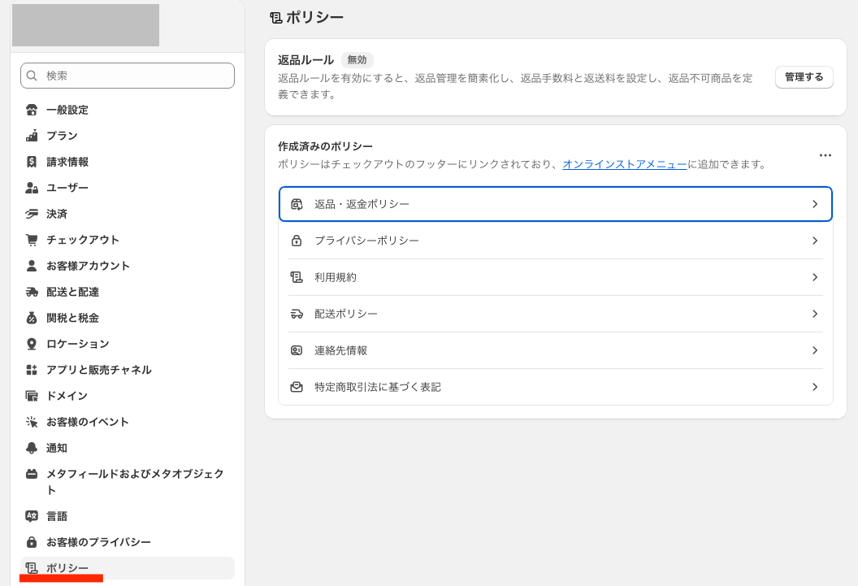The width and height of the screenshot is (858, 586).
Task: Expand the 返品・返金ポリシー row chevron
Action: coord(814,204)
